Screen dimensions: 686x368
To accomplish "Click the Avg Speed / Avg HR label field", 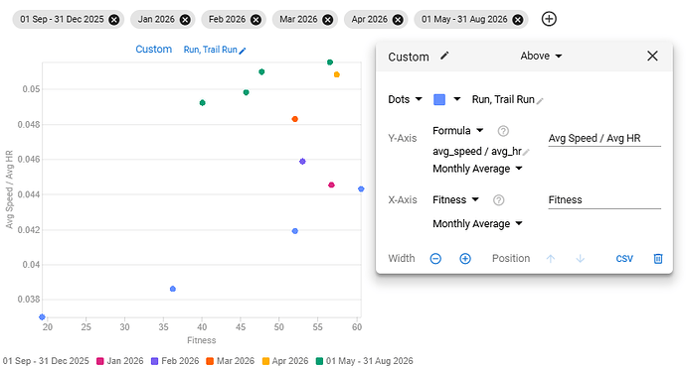I will 604,139.
